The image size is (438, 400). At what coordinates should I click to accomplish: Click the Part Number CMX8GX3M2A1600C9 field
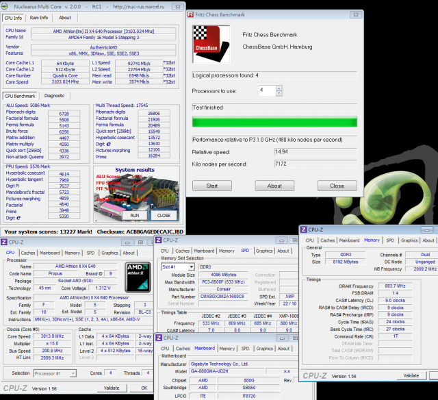point(223,297)
